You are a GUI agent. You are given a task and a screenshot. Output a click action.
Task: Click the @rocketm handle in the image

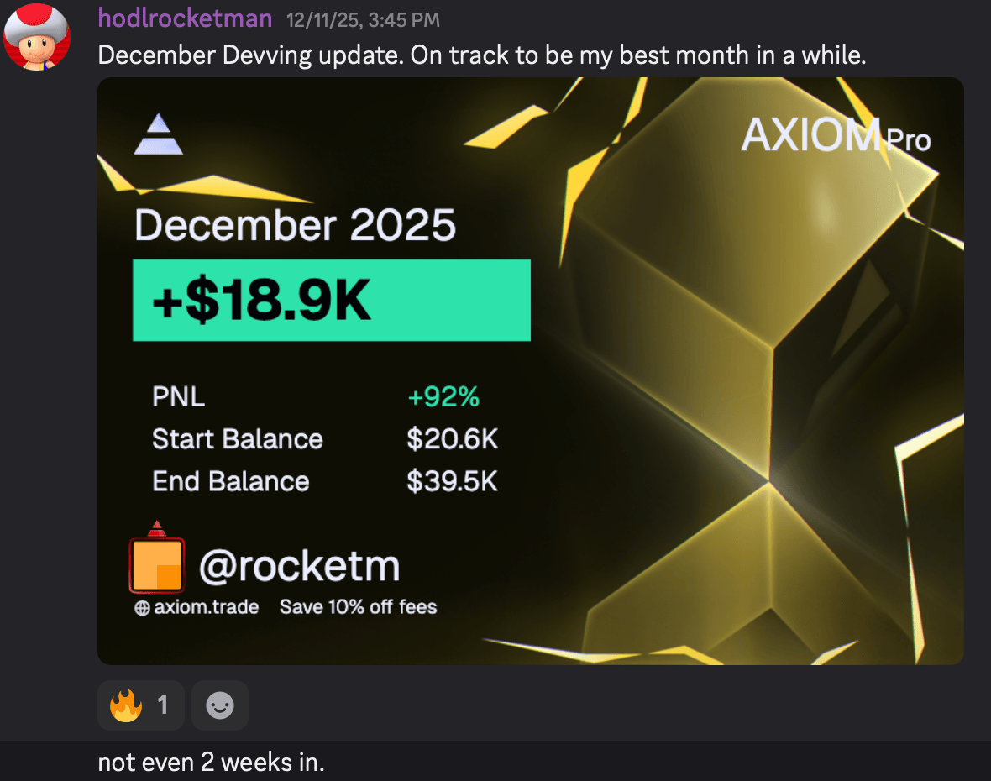coord(299,568)
